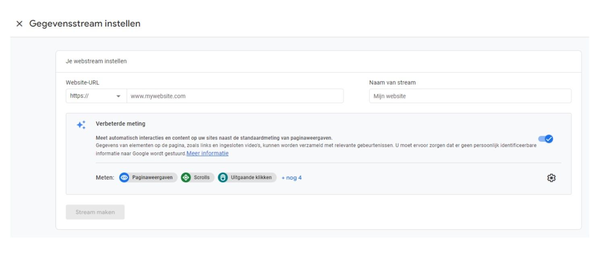Click the blue sparkle Verbeterde meting icon

[81, 125]
